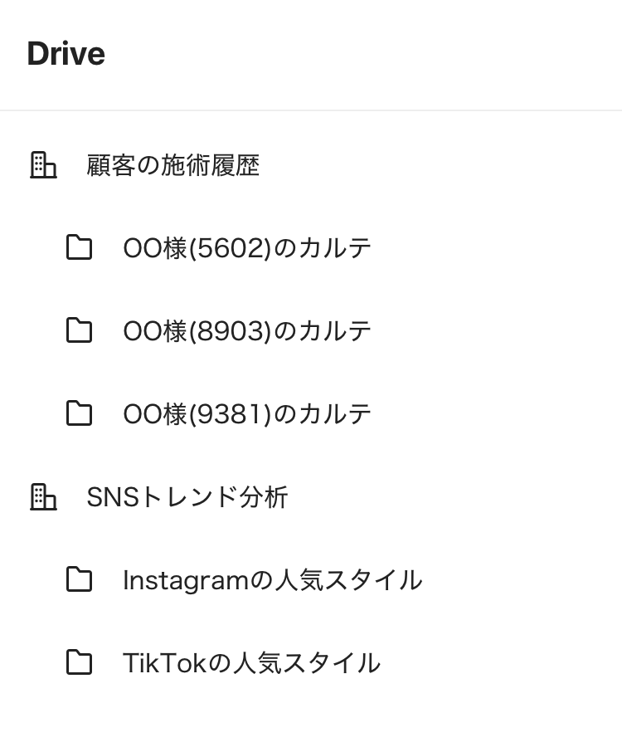Open the OO様(8903)のカルテ folder
The width and height of the screenshot is (622, 747).
(x=247, y=331)
